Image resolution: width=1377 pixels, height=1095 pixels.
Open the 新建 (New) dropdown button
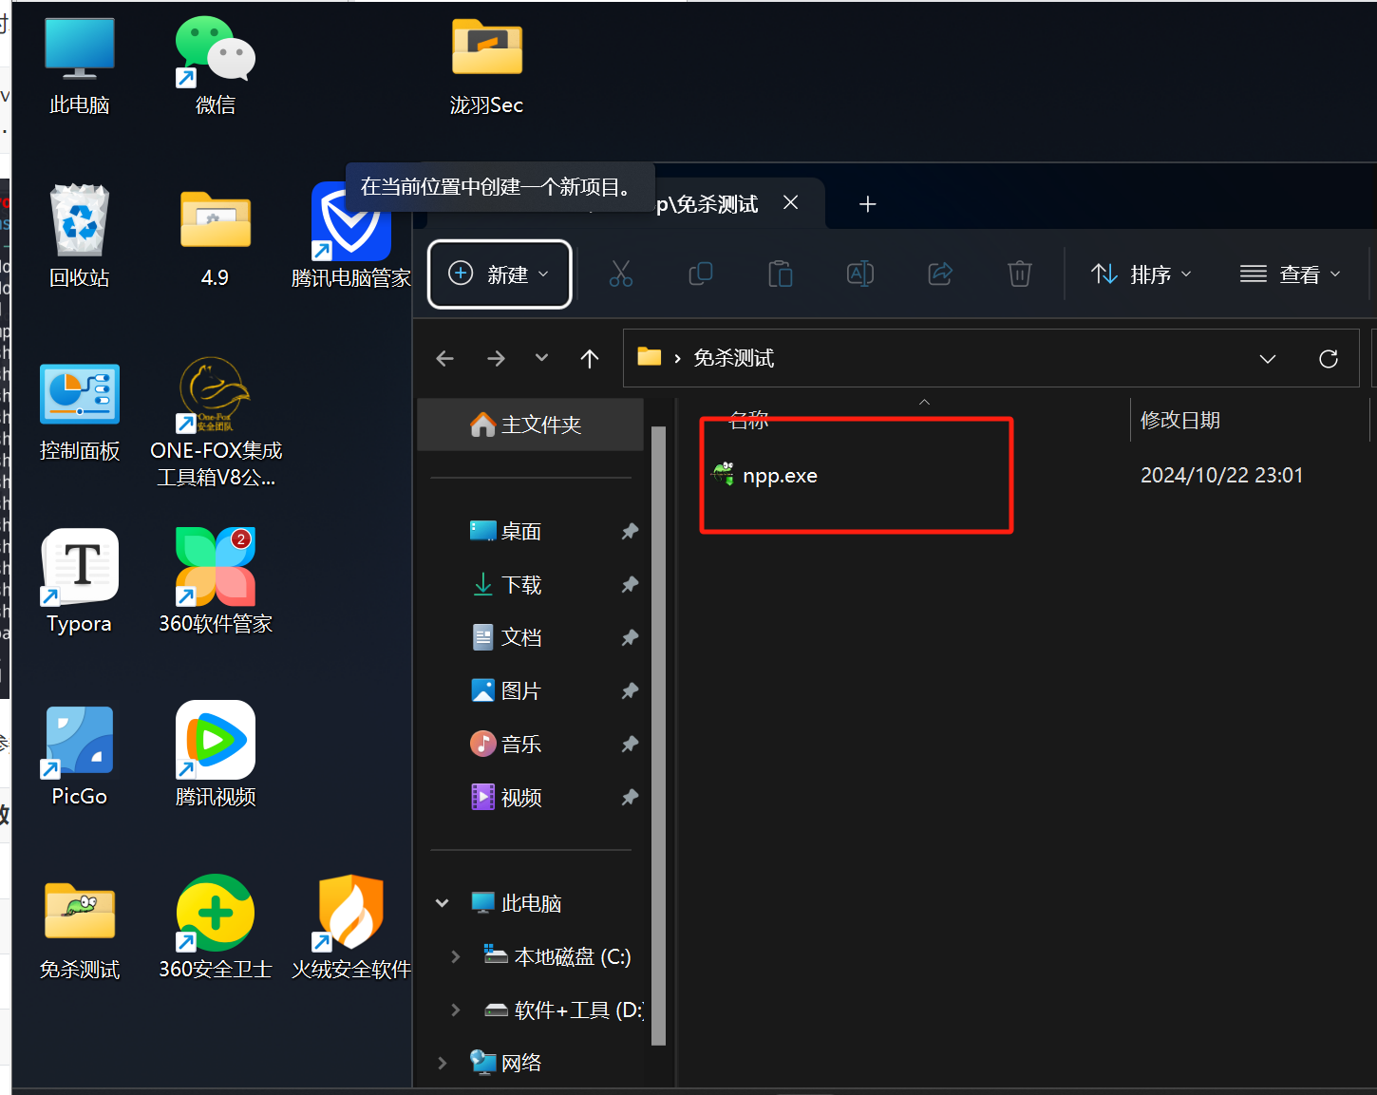click(x=500, y=274)
